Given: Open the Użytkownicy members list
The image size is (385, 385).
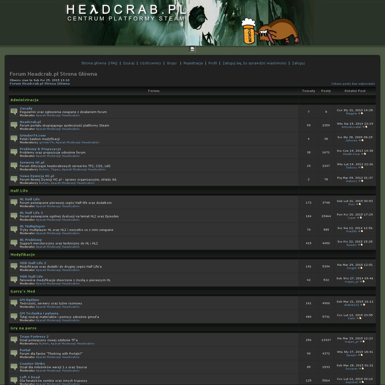Looking at the screenshot, I should 150,63.
